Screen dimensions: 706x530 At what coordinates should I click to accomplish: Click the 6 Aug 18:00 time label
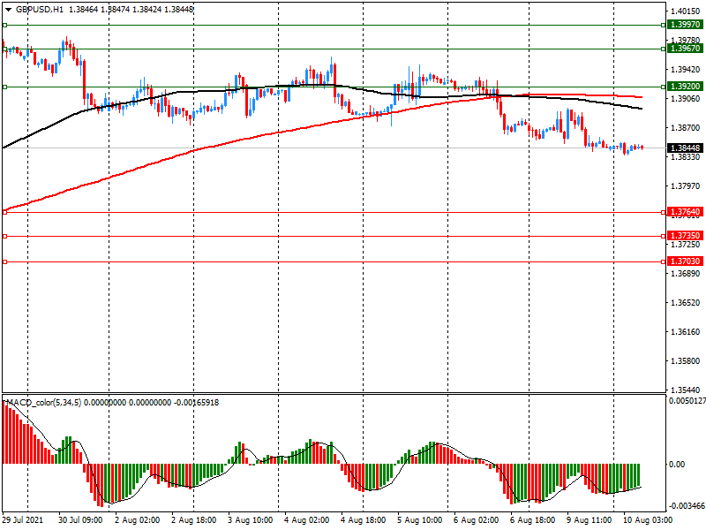[533, 520]
